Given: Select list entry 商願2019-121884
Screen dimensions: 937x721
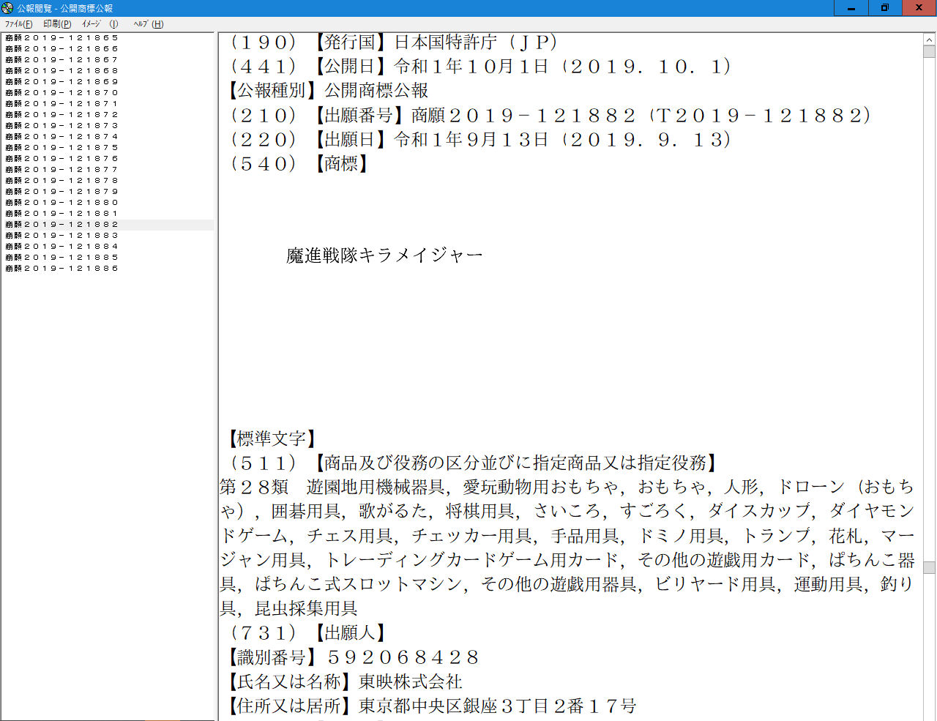Looking at the screenshot, I should [61, 246].
